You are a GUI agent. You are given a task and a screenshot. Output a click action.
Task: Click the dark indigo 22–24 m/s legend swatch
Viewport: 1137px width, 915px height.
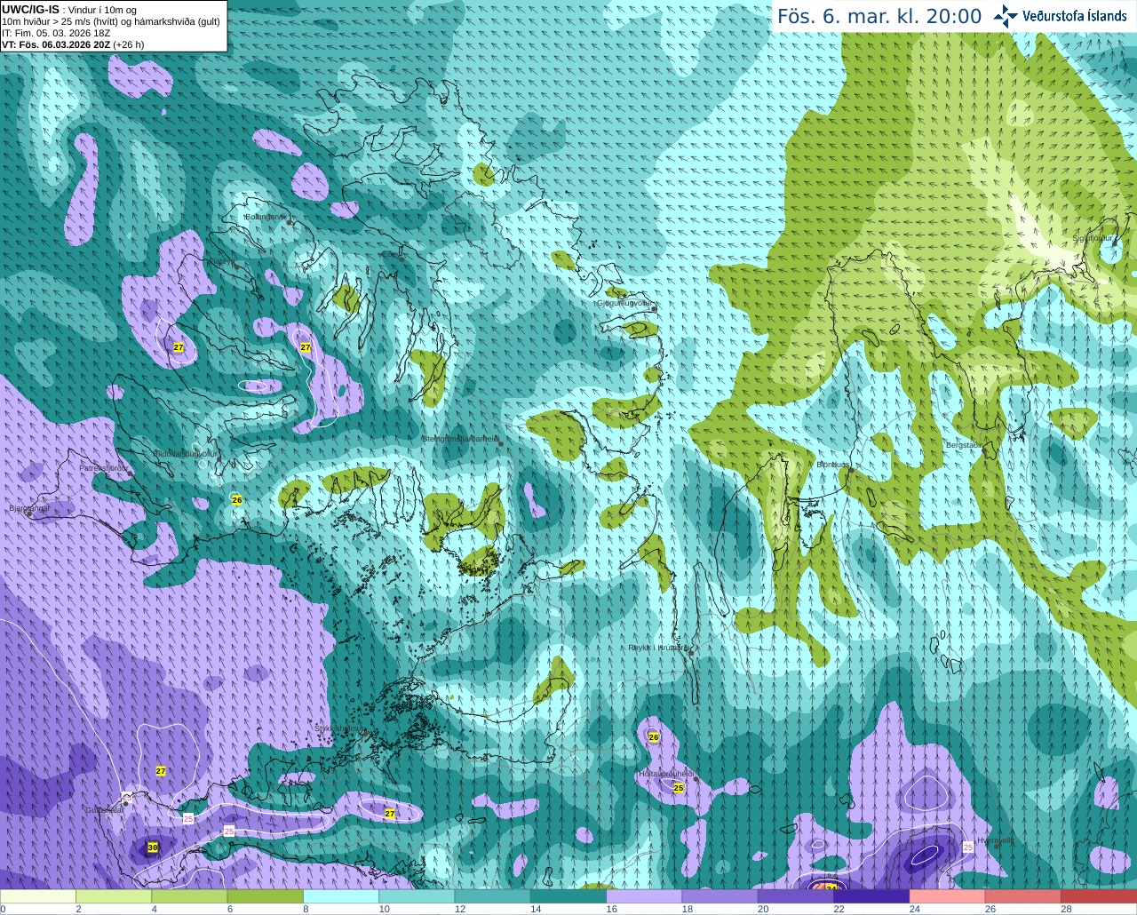tap(871, 896)
